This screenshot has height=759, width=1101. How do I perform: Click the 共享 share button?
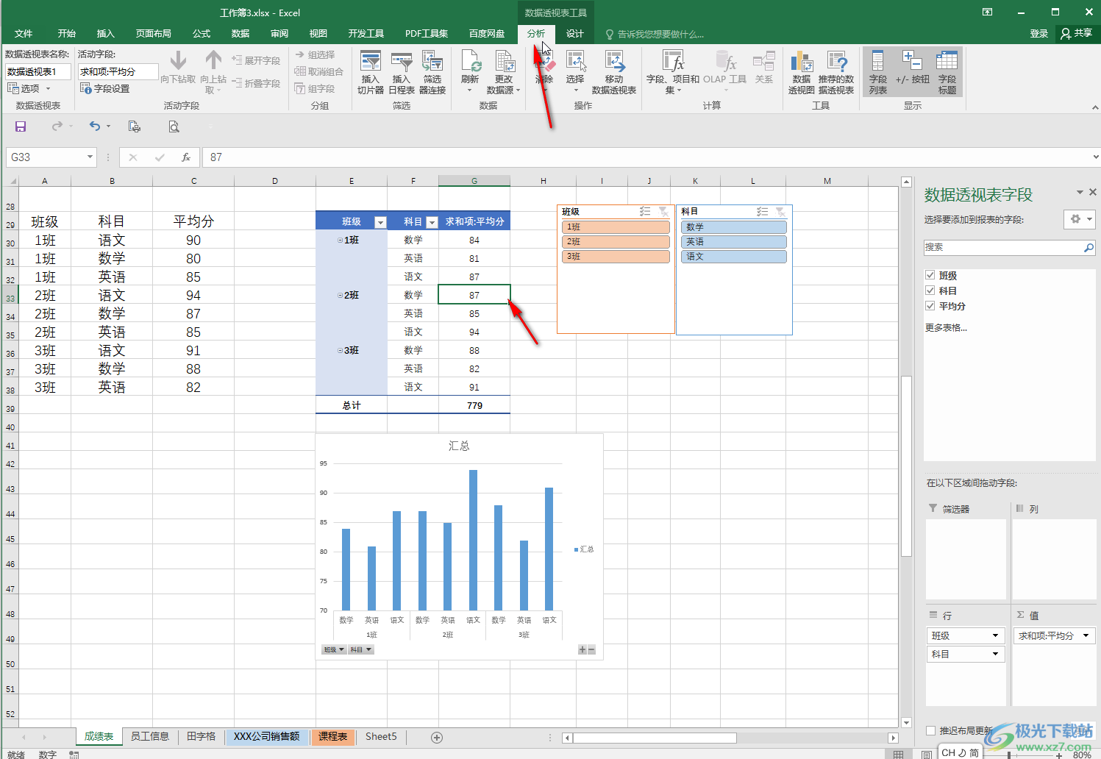[x=1077, y=33]
